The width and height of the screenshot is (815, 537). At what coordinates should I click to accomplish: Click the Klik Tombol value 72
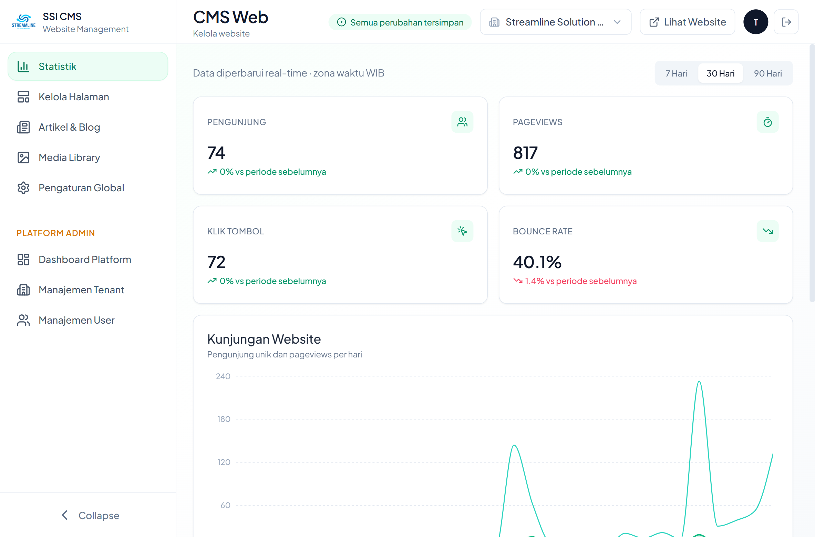pyautogui.click(x=216, y=262)
